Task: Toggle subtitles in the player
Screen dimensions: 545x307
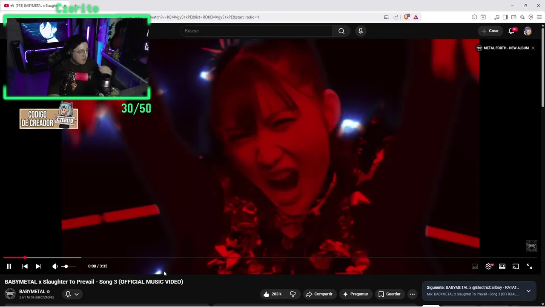Action: click(475, 266)
